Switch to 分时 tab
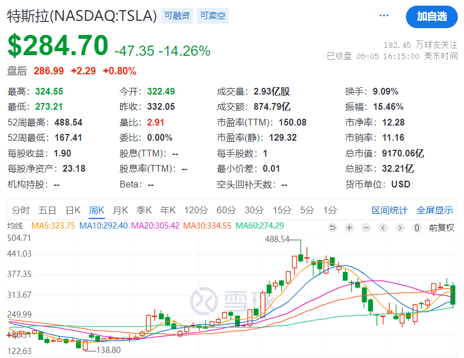The image size is (464, 358). click(21, 211)
